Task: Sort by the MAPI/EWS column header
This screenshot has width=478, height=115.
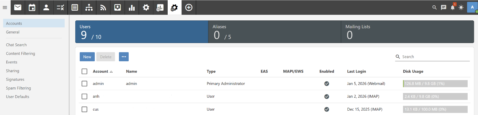Action: click(293, 71)
